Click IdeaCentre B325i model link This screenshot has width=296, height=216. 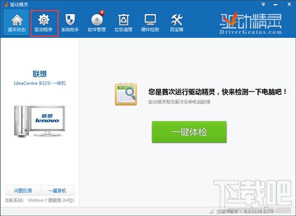(x=40, y=83)
